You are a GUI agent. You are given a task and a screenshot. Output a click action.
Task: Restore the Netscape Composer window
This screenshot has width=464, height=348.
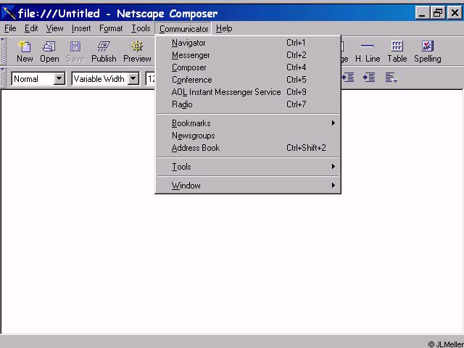coord(438,13)
